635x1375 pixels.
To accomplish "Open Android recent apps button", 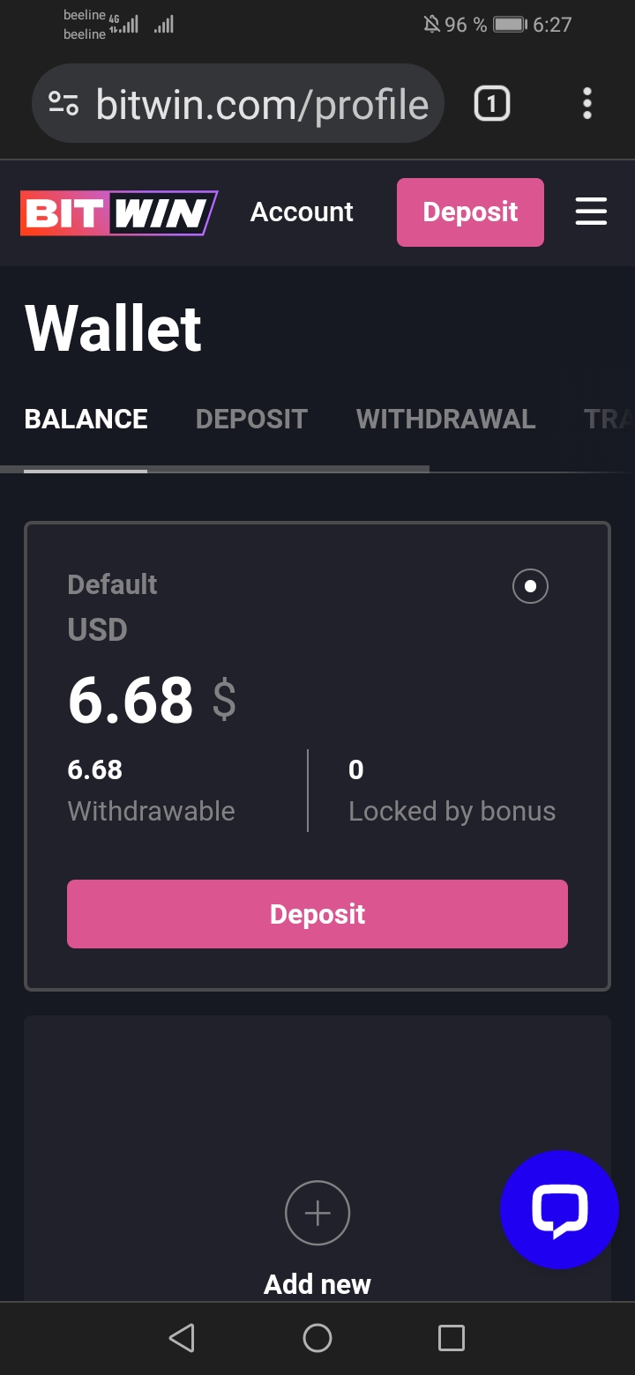I will [x=451, y=1338].
